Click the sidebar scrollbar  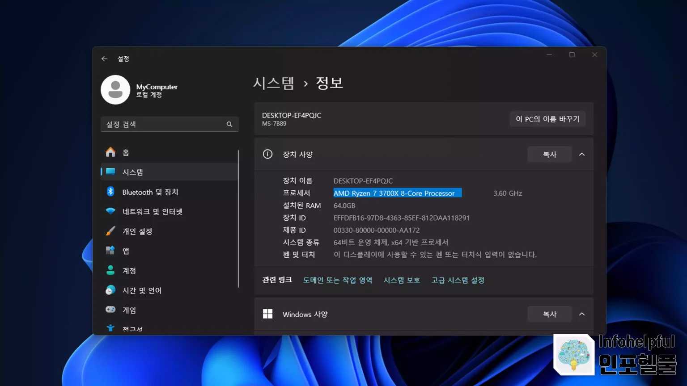[x=238, y=219]
